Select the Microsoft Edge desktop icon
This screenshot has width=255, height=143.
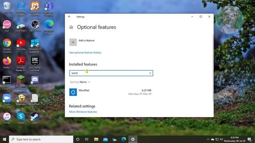pyautogui.click(x=49, y=27)
